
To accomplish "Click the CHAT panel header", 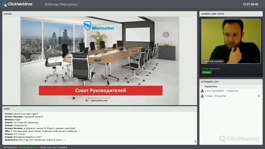I will point(99,109).
